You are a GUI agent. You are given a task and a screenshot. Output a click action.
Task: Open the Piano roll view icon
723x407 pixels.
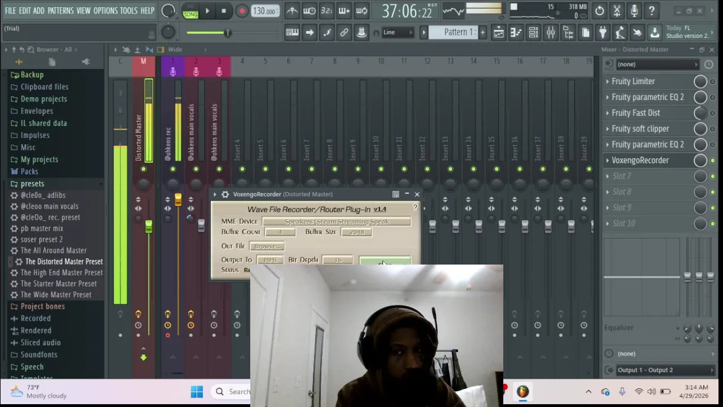click(x=516, y=33)
